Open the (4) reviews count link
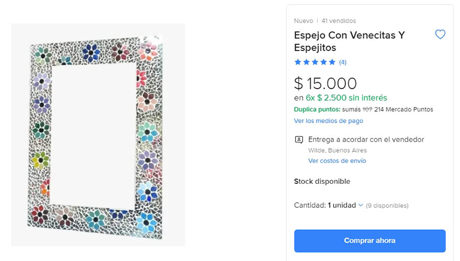 point(342,62)
